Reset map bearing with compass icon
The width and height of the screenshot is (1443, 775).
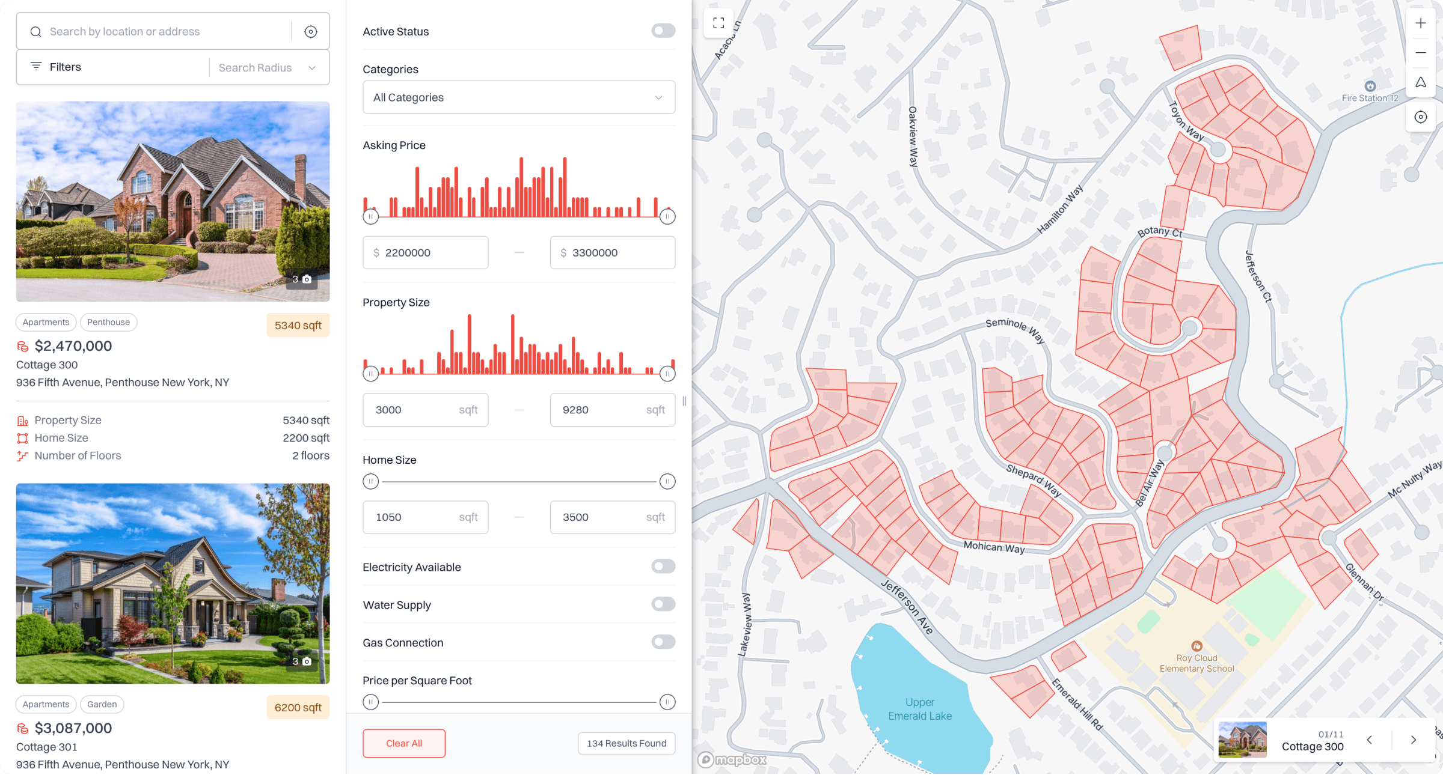point(1421,82)
